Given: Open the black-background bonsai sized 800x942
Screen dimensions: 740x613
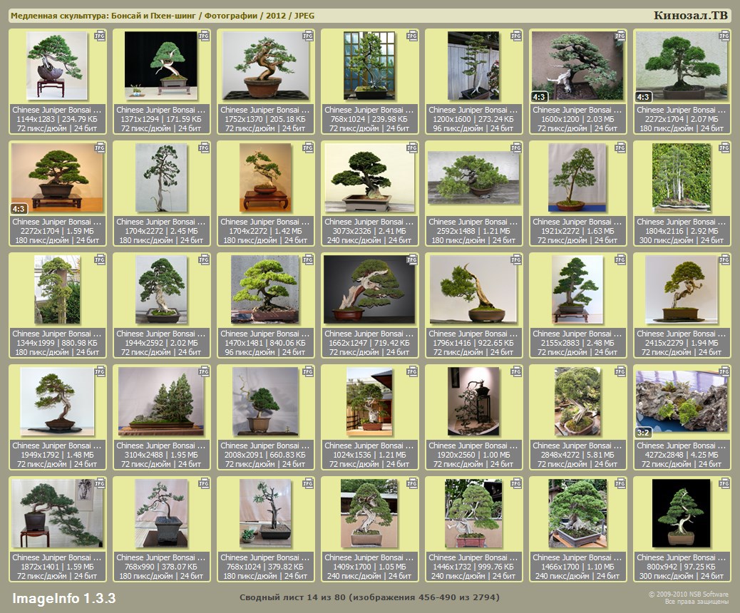Looking at the screenshot, I should coord(681,513).
